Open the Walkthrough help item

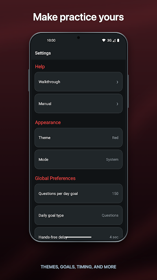78,82
